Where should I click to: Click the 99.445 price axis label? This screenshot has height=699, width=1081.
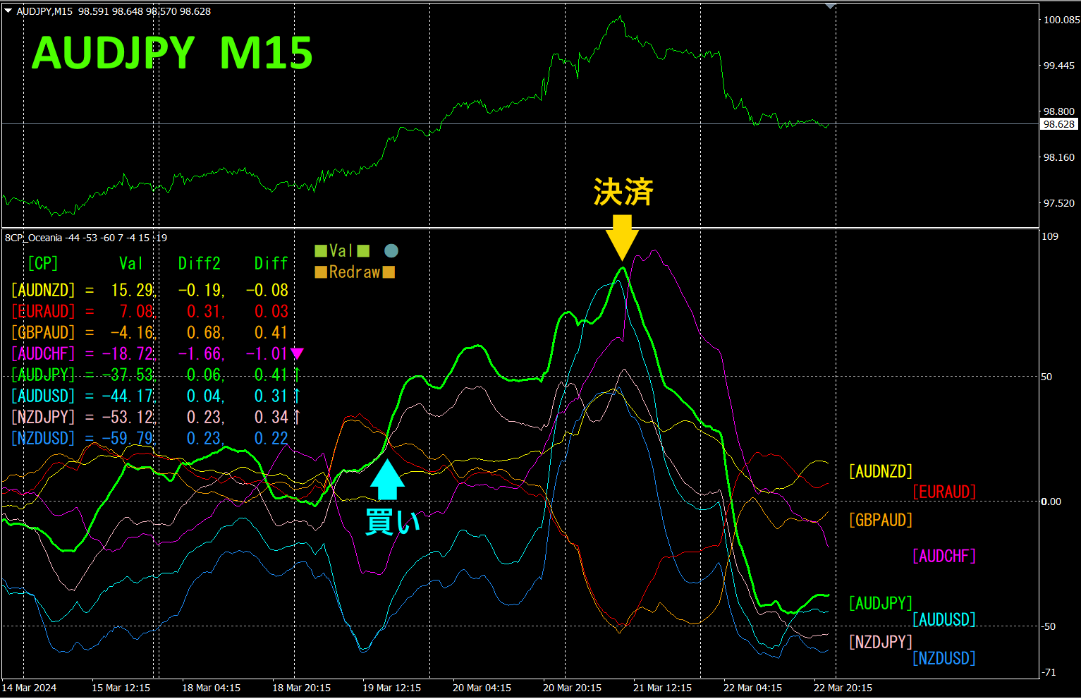(1059, 66)
